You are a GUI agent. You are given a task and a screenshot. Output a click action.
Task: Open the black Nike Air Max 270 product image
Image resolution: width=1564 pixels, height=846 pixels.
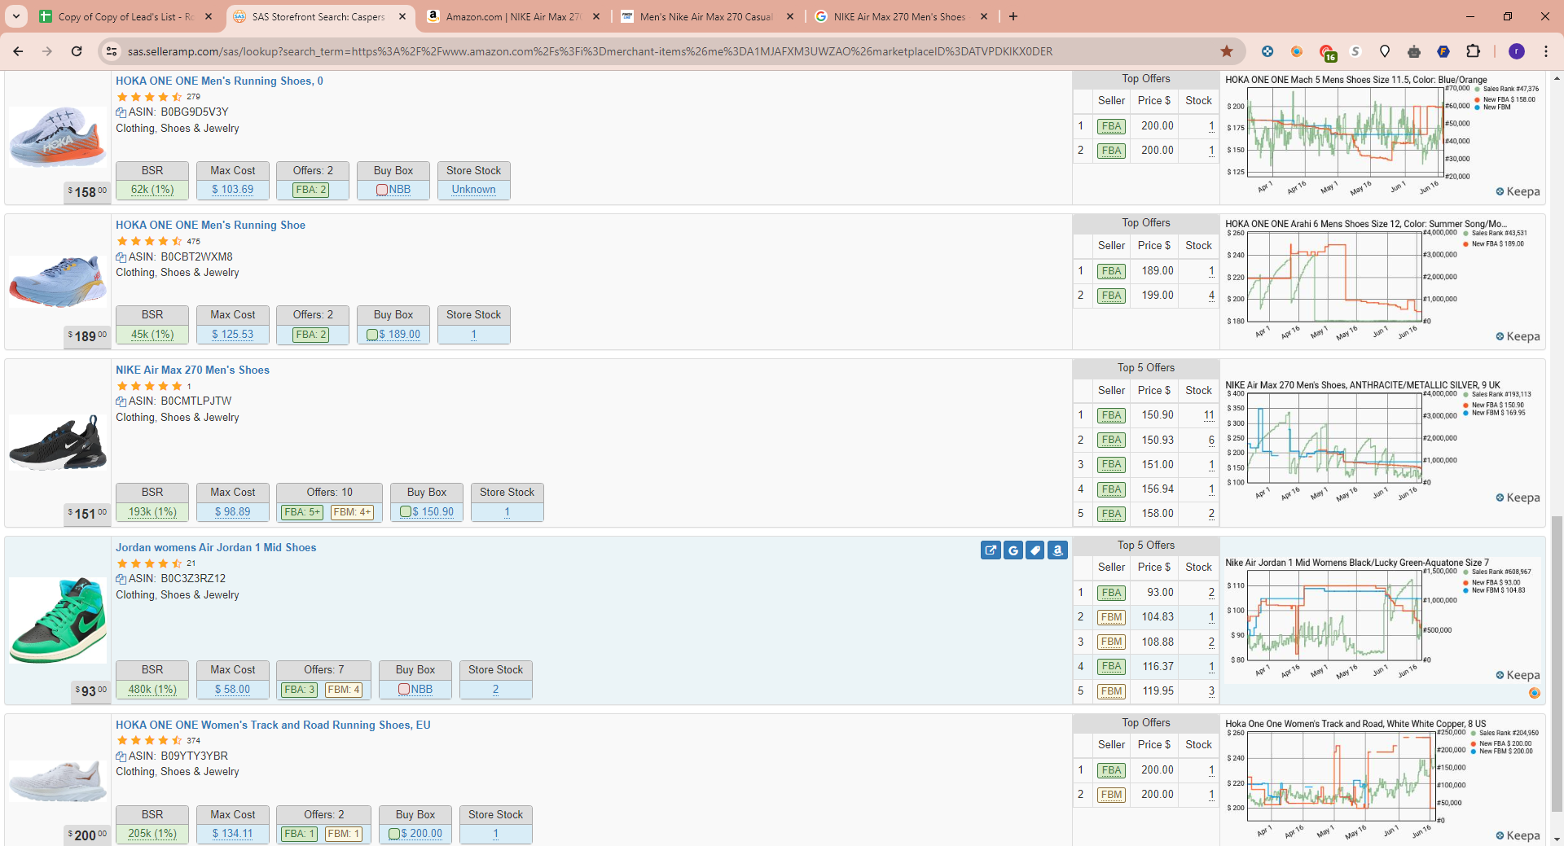[58, 442]
